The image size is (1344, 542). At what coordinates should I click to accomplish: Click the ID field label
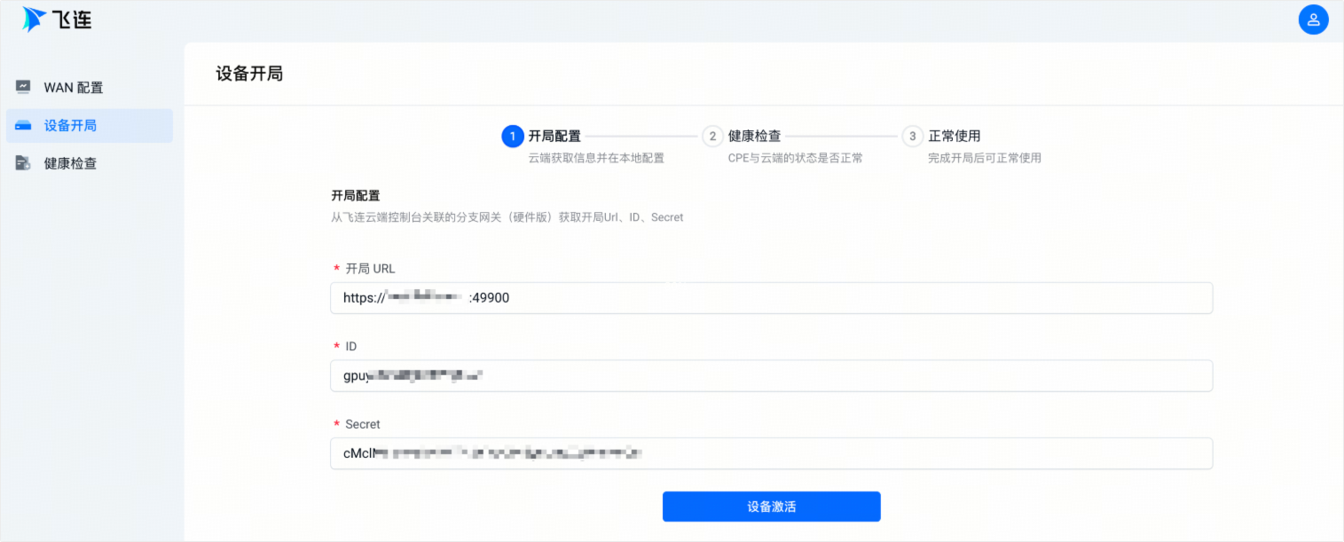(x=351, y=346)
